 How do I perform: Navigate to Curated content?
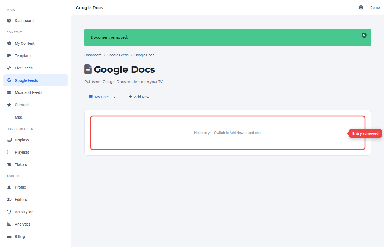tap(35, 105)
